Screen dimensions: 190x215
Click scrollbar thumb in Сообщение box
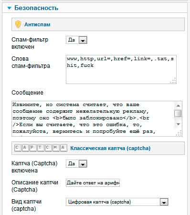178,114
